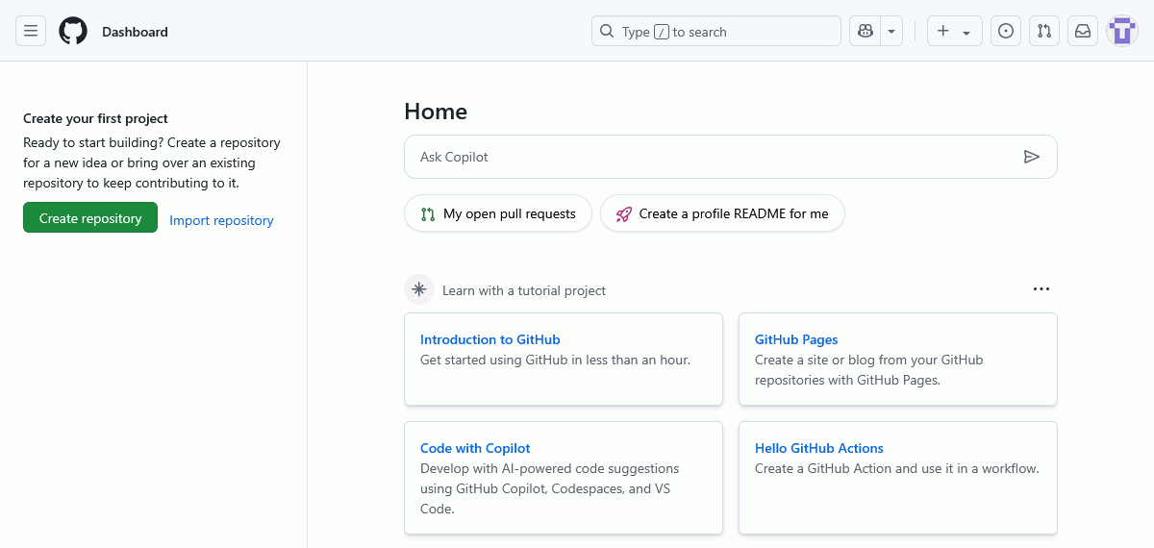Focus the Ask Copilot input box
The width and height of the screenshot is (1154, 548).
pyautogui.click(x=731, y=157)
